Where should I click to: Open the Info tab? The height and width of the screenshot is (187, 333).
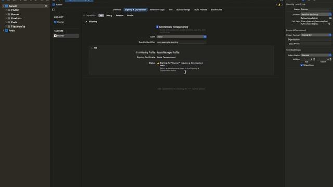coord(171,10)
